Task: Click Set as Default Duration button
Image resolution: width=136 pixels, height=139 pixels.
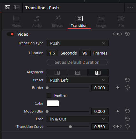Action: [77, 62]
